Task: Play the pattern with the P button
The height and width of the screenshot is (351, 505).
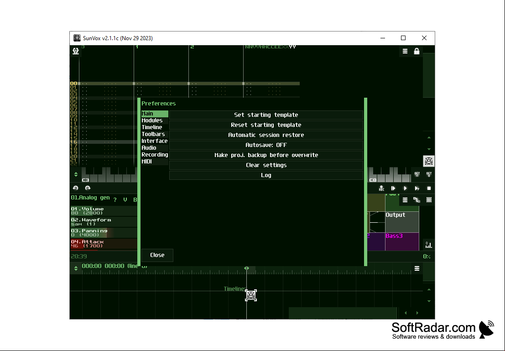Action: pyautogui.click(x=417, y=188)
